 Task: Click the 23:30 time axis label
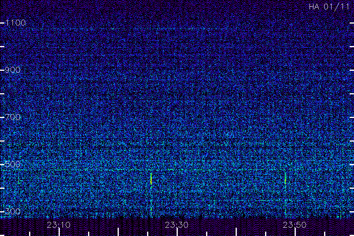click(177, 225)
